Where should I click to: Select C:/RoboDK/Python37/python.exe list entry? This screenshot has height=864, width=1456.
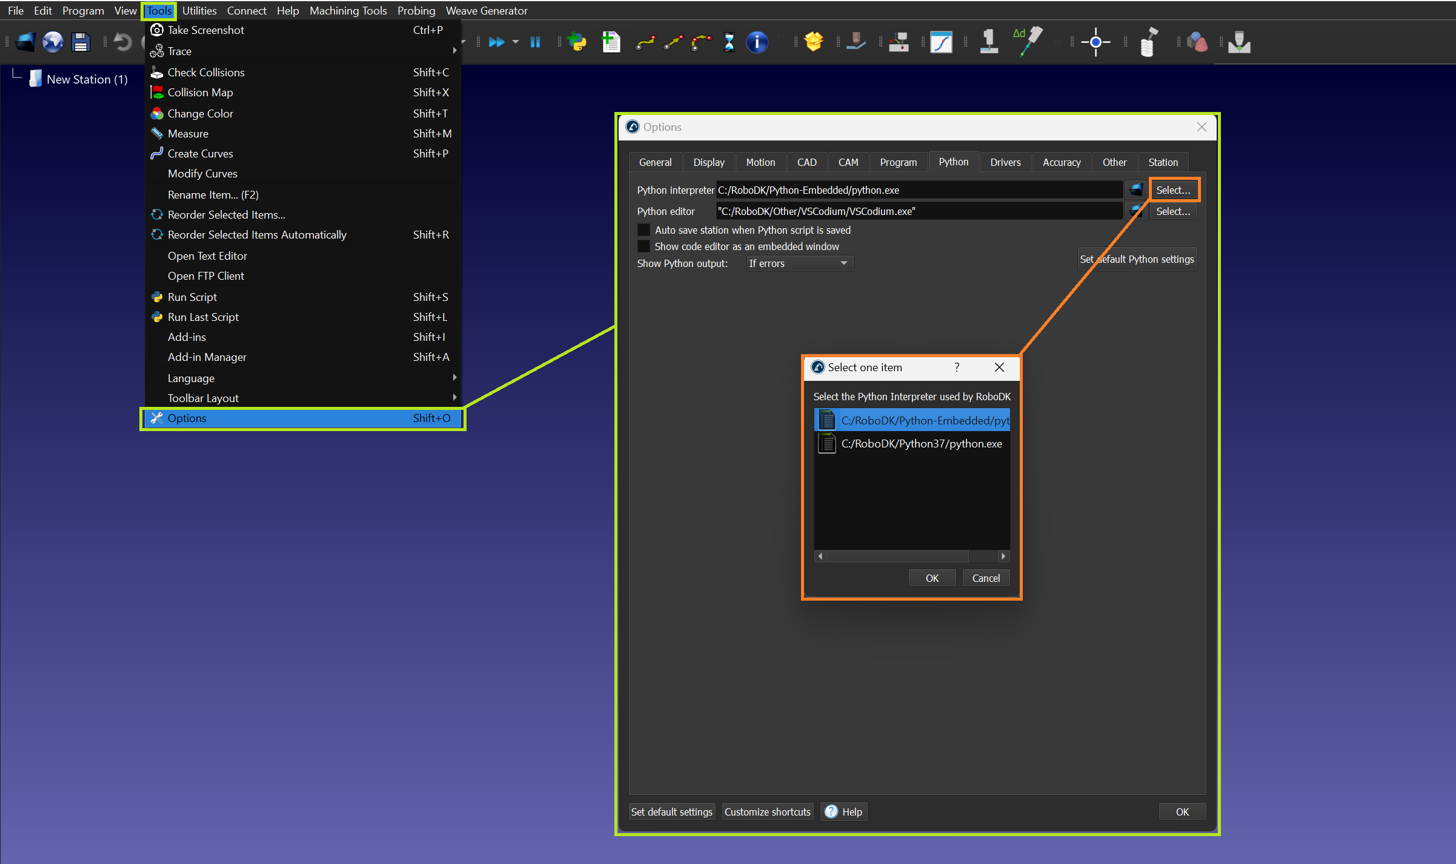[x=920, y=444]
